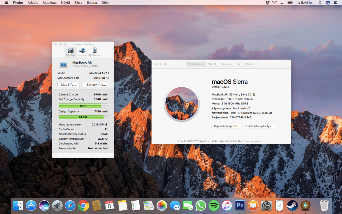Open the Apple menu

click(x=7, y=3)
